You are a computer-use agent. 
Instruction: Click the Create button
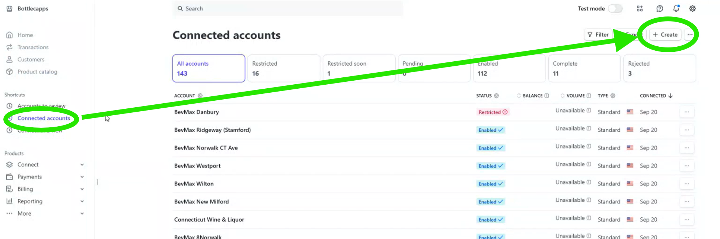(x=665, y=35)
